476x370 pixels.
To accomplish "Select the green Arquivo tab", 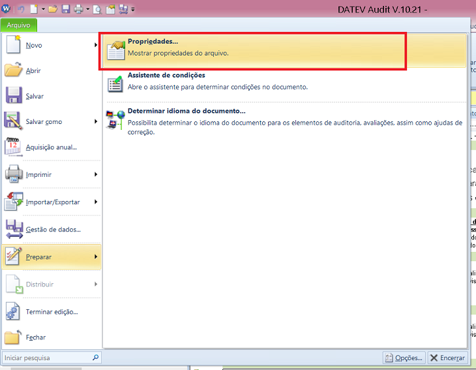I will 18,25.
